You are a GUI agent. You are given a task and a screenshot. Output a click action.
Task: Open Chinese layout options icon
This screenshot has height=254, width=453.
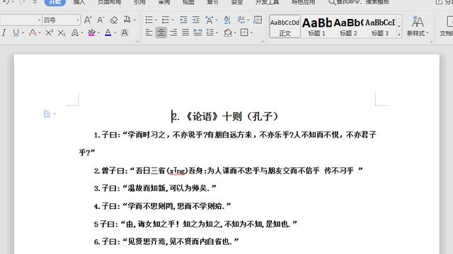[x=210, y=20]
